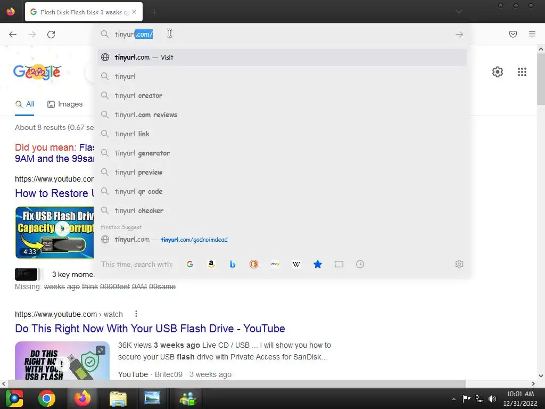Open 'How to Restore' video result link
Screen dimensions: 545x409
click(54, 193)
